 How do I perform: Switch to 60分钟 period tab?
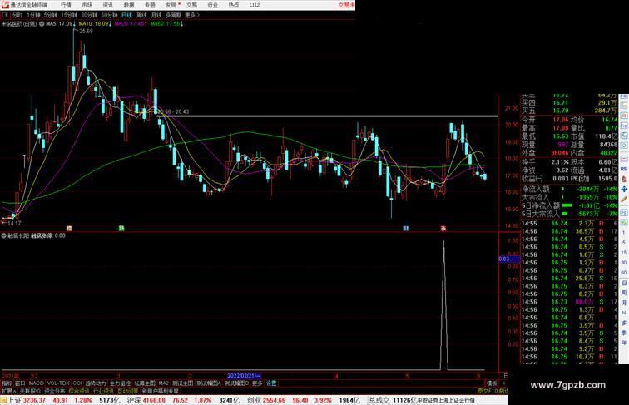click(109, 15)
